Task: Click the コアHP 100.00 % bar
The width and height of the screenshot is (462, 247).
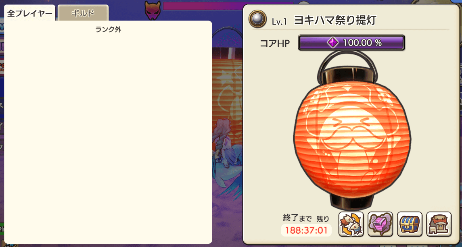Action: 351,43
